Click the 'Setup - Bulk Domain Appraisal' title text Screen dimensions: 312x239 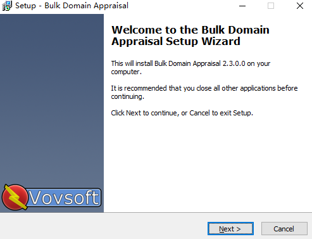point(72,6)
